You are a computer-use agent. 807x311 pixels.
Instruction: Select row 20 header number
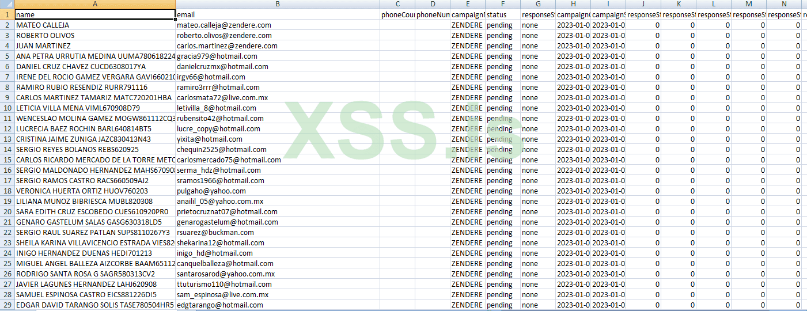7,211
